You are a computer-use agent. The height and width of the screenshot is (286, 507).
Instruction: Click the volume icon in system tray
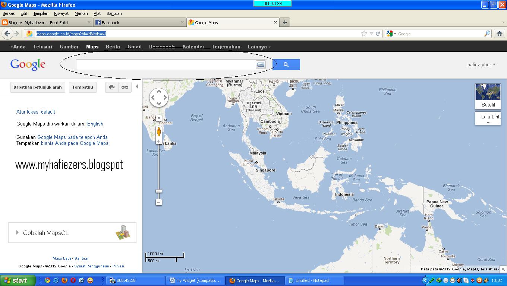point(459,280)
